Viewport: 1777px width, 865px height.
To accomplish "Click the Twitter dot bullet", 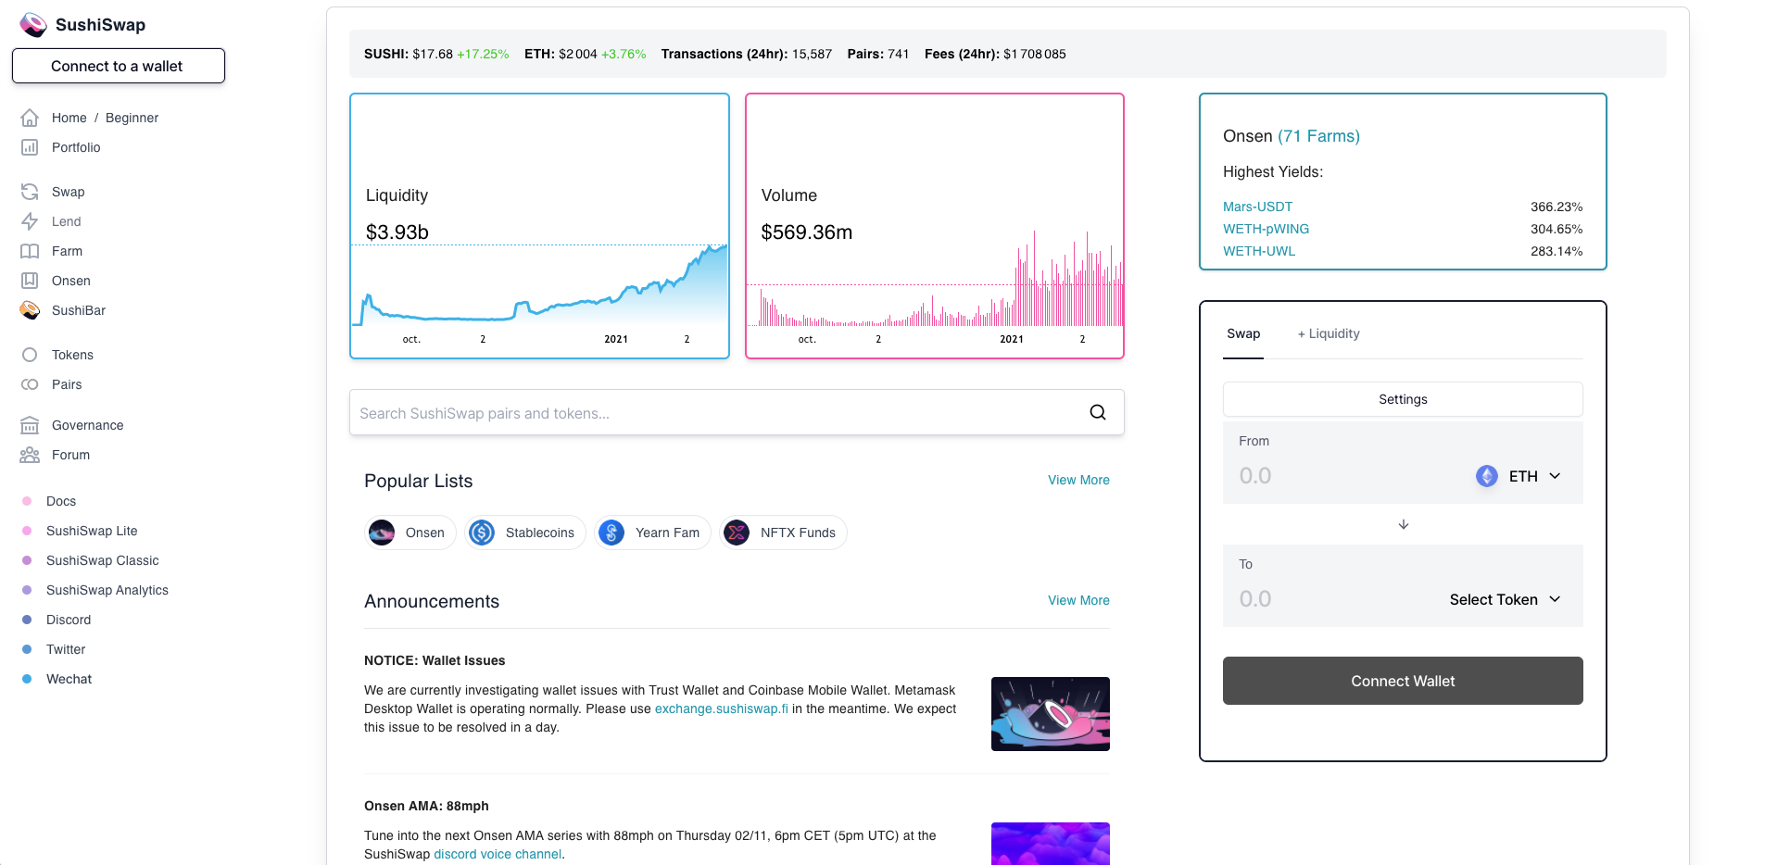I will [x=27, y=649].
